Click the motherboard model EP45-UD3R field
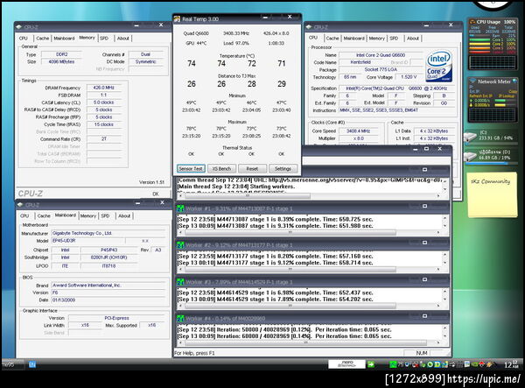The height and width of the screenshot is (388, 525). pyautogui.click(x=88, y=241)
